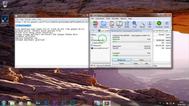The width and height of the screenshot is (189, 106).
Task: Launch Premiere Pro from the taskbar
Action: coord(55,103)
